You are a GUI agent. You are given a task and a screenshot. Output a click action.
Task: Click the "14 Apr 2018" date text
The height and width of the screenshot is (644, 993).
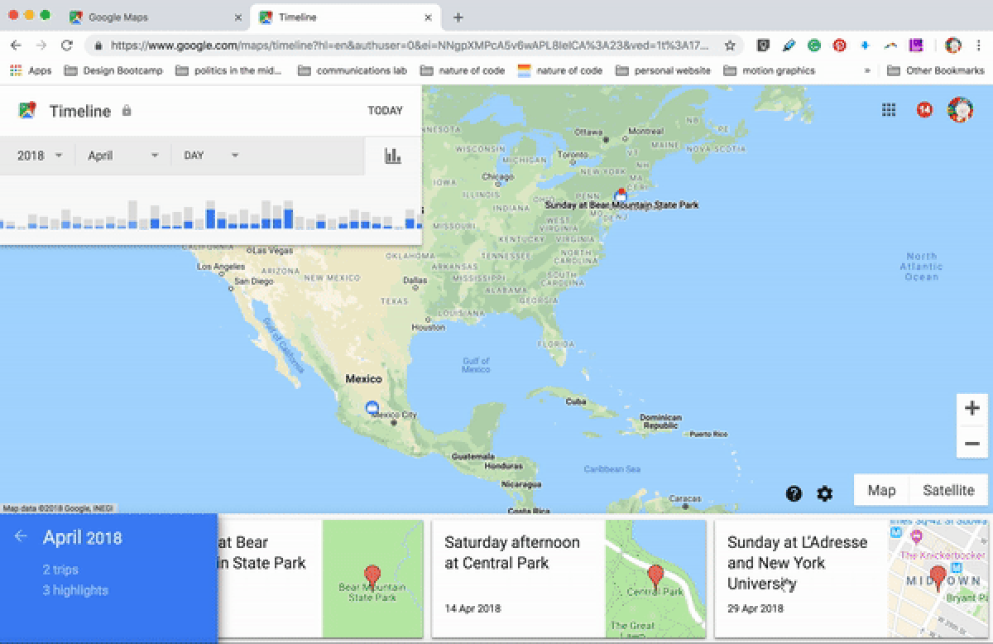(x=473, y=609)
